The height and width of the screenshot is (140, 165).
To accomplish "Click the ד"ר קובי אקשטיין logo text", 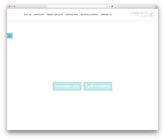I will pos(139,13).
